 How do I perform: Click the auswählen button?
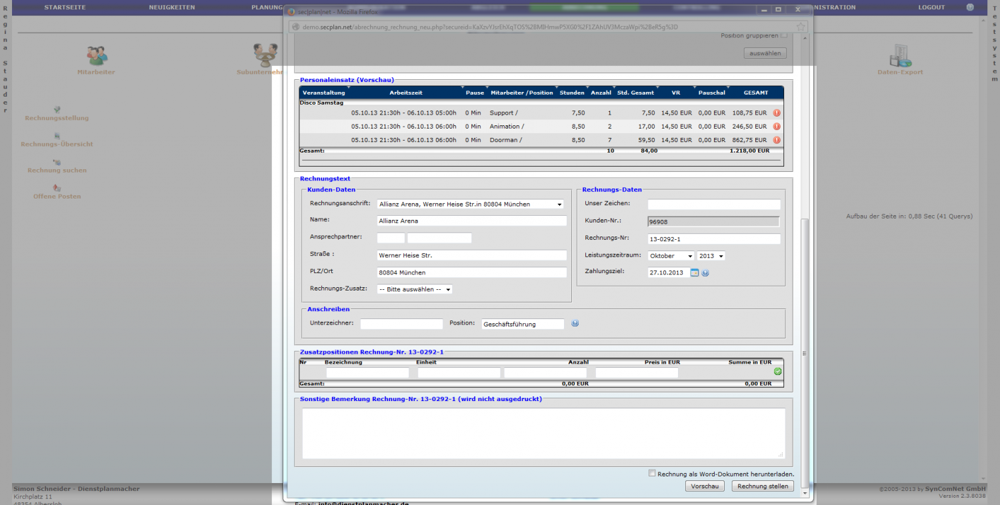(x=765, y=53)
